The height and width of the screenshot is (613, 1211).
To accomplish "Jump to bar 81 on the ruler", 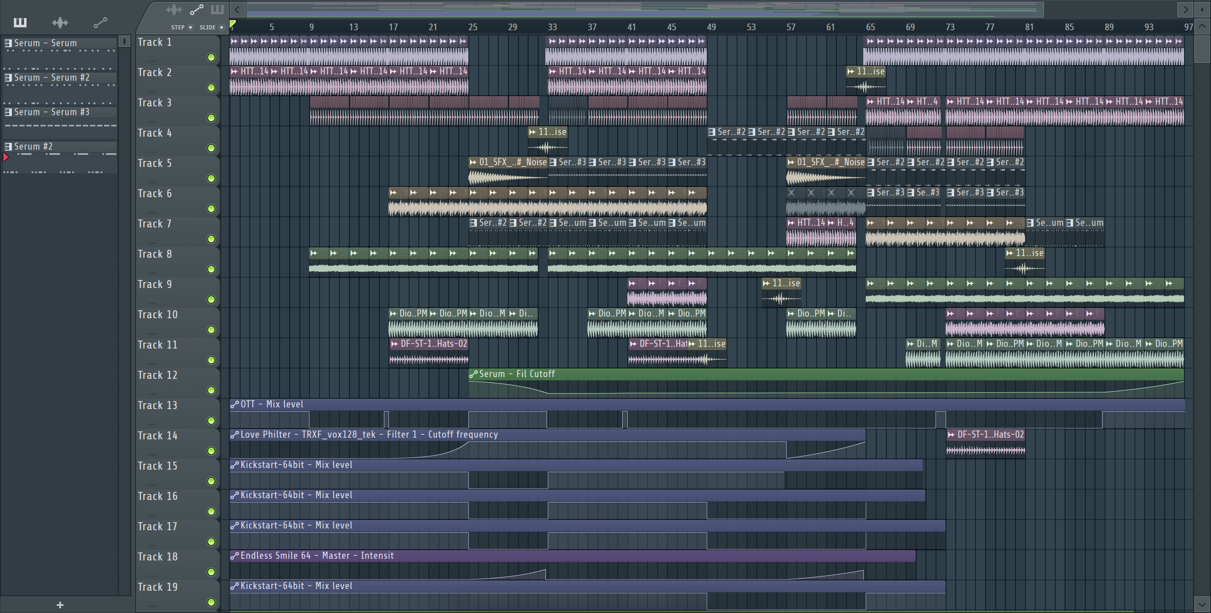I will click(1029, 27).
